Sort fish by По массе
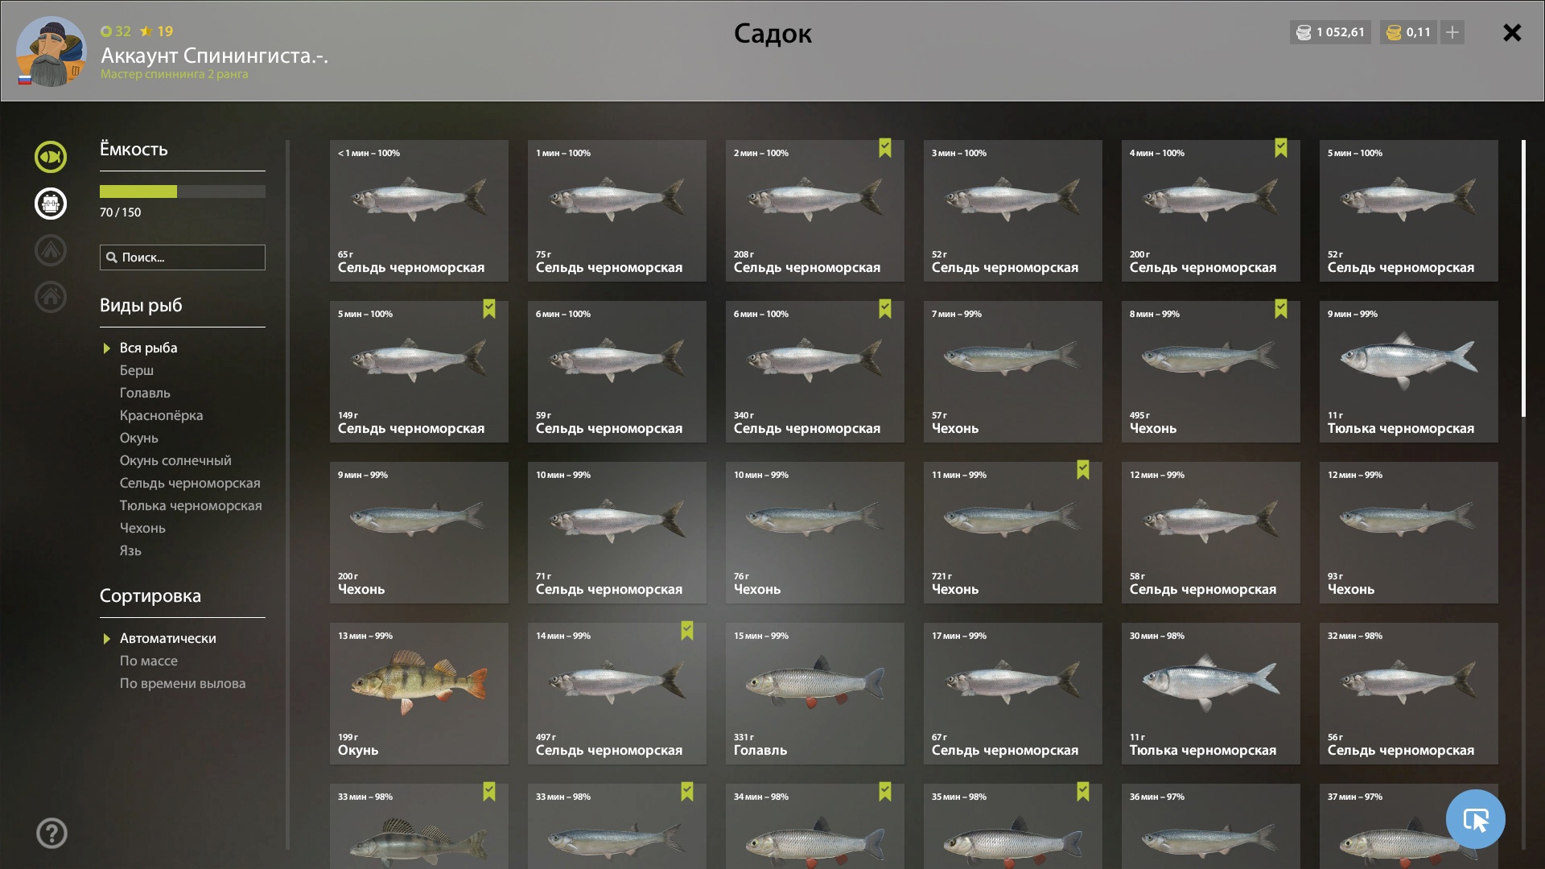The image size is (1545, 869). (x=148, y=661)
